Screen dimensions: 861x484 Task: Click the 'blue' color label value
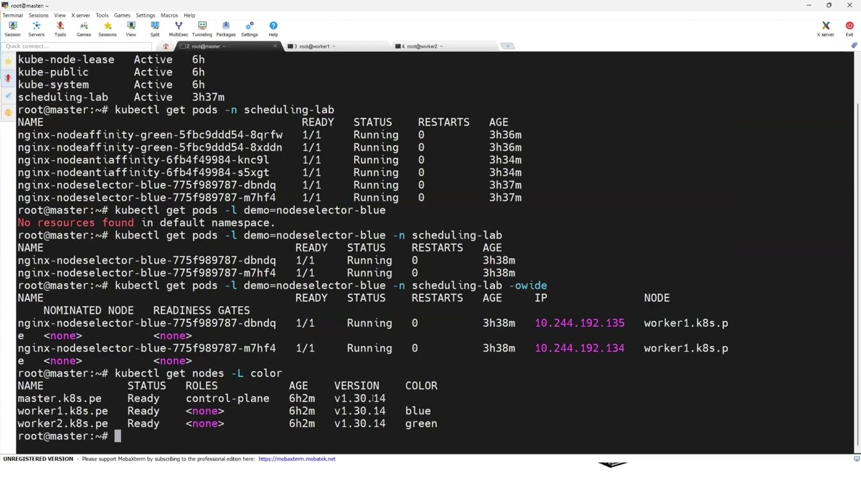(418, 411)
